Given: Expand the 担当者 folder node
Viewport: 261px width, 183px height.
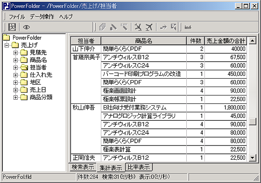Looking at the screenshot, I should point(15,67).
